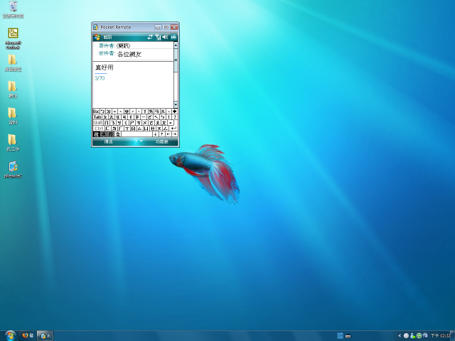Tap the Tab key on the on-screen keyboard
This screenshot has width=455, height=341.
(x=97, y=117)
